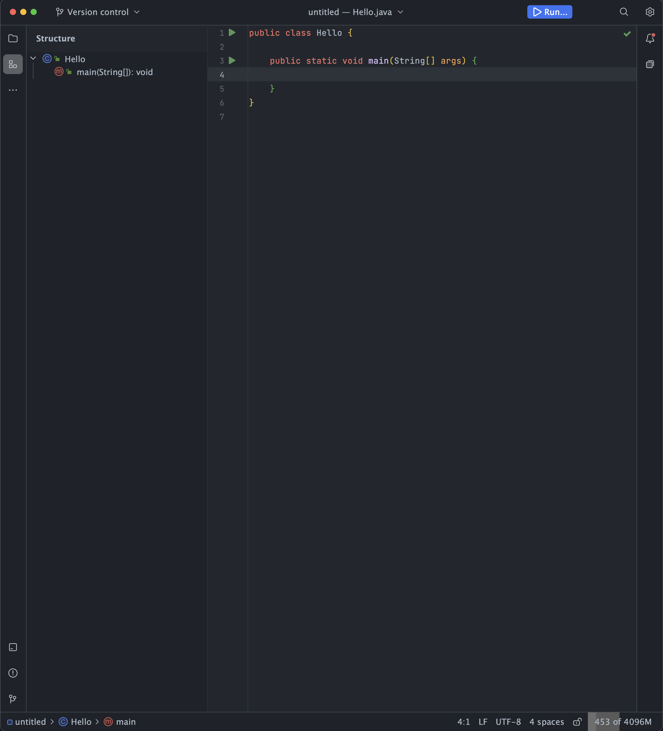Viewport: 663px width, 731px height.
Task: Toggle the file writable lock in status bar
Action: 577,722
